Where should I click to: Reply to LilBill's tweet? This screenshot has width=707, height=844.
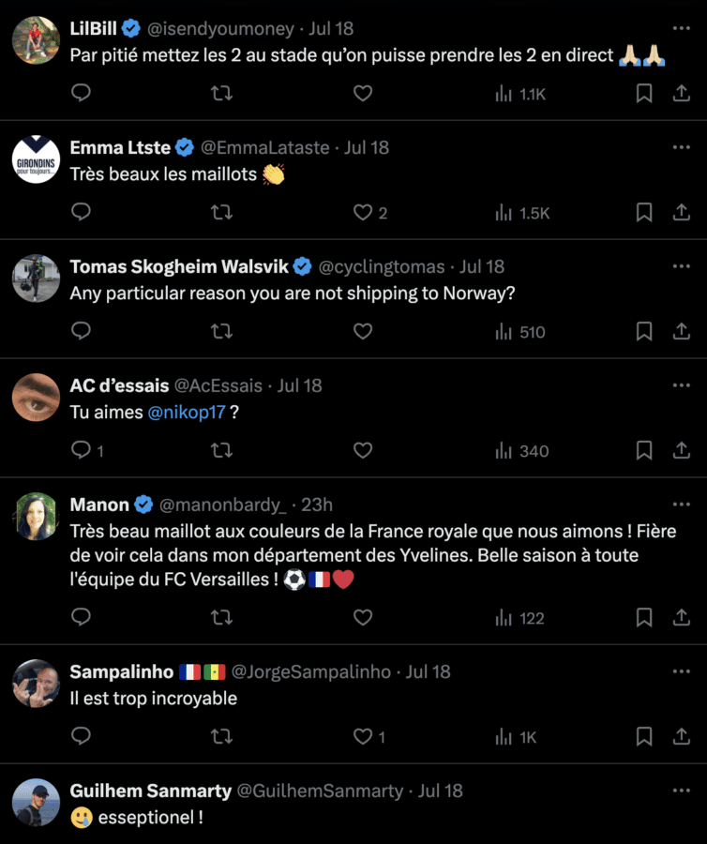82,94
